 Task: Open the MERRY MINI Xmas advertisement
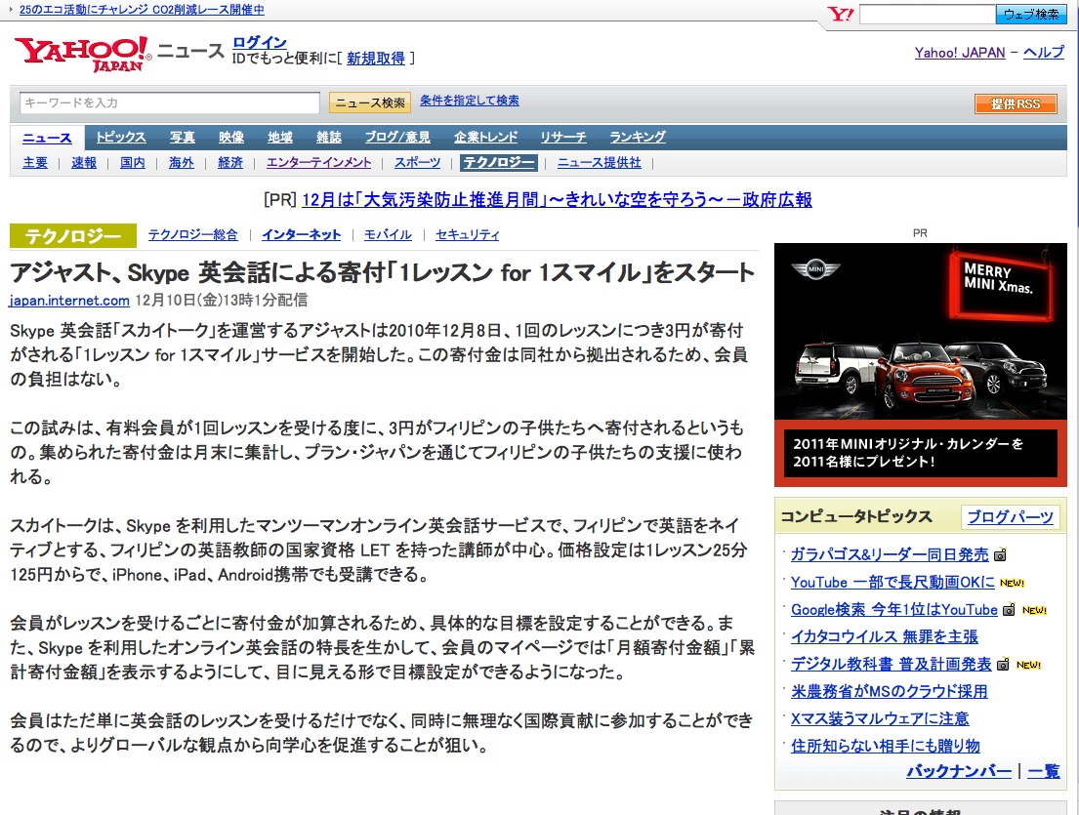coord(921,364)
